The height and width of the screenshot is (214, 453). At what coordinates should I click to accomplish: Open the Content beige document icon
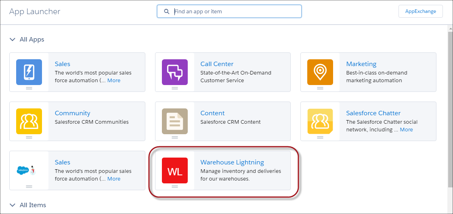pos(175,121)
